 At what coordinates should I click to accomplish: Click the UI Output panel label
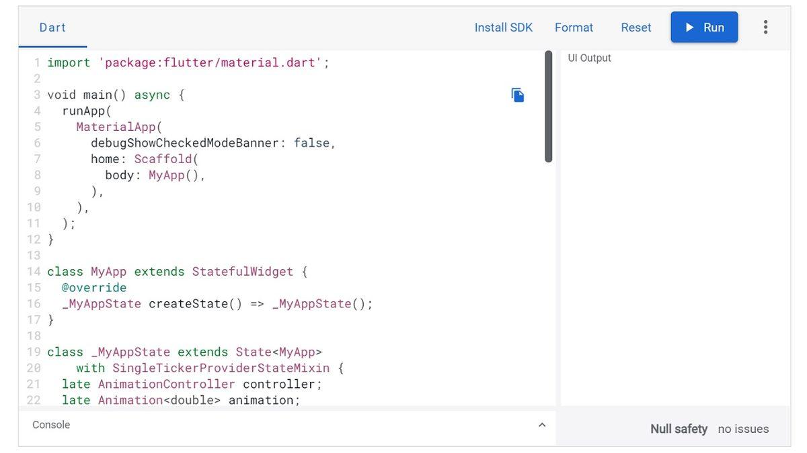[589, 56]
